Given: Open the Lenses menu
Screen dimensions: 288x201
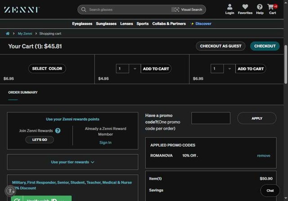Looking at the screenshot, I should click(x=126, y=24).
